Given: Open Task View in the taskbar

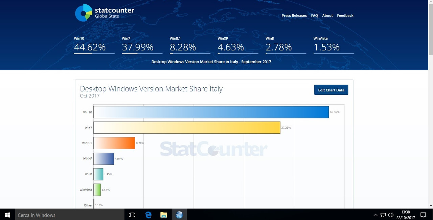Looking at the screenshot, I should pos(132,215).
